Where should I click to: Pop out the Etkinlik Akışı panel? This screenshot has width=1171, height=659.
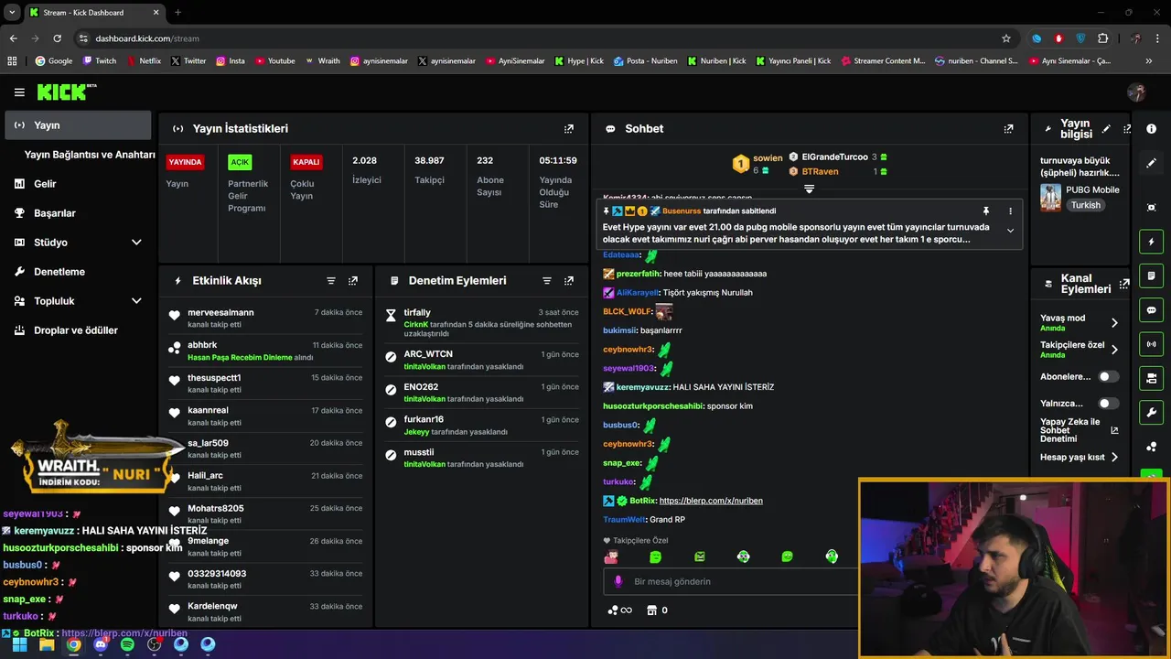pyautogui.click(x=353, y=281)
